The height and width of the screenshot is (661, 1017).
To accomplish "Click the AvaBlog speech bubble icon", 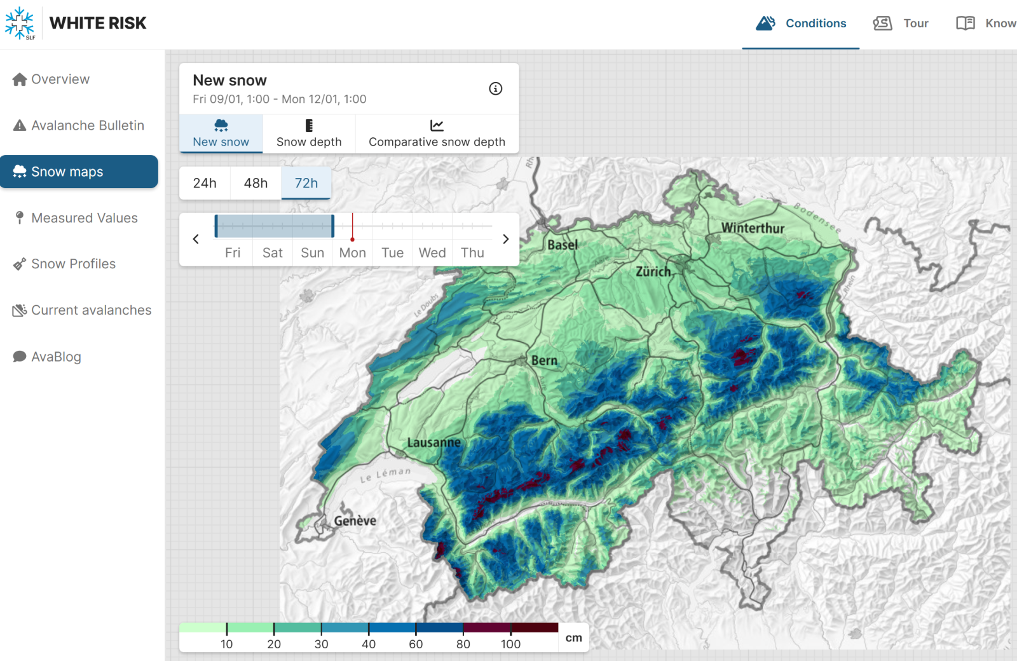I will click(20, 357).
